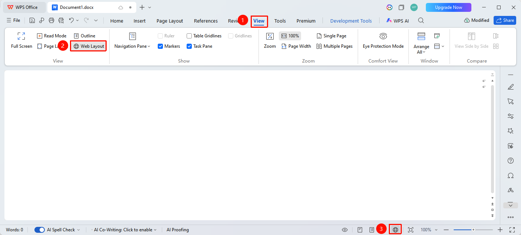Click the more options dots in the right sidebar

[511, 217]
